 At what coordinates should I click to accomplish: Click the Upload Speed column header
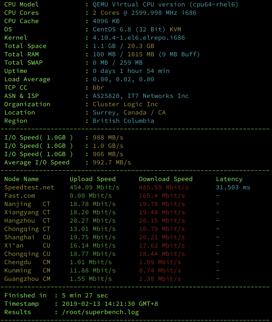[x=92, y=179]
